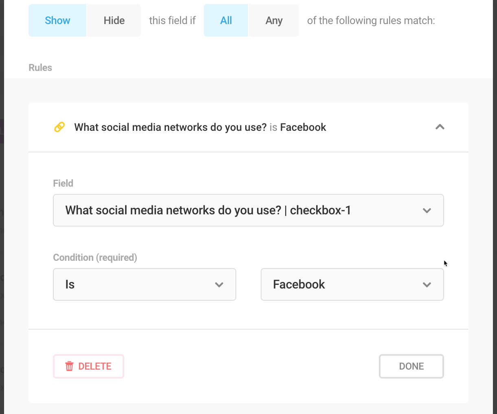Click the 'Field' label above the dropdown
This screenshot has height=414, width=497.
tap(63, 183)
